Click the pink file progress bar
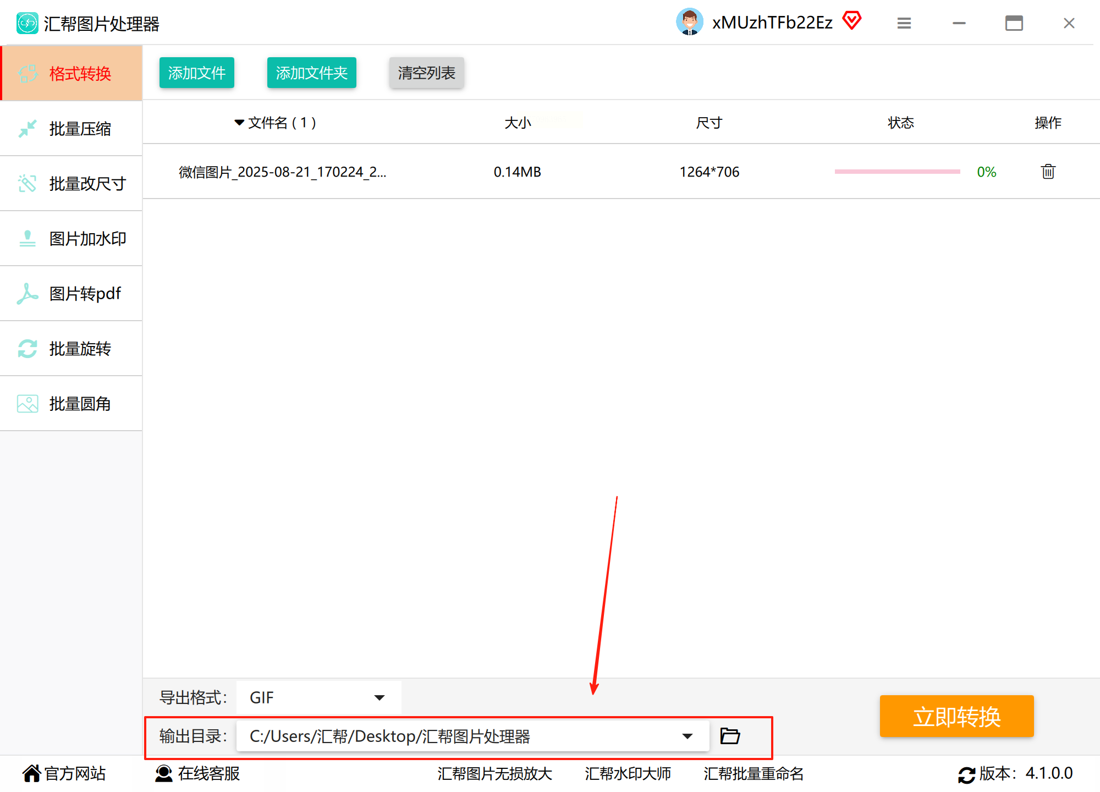The image size is (1100, 792). click(897, 172)
